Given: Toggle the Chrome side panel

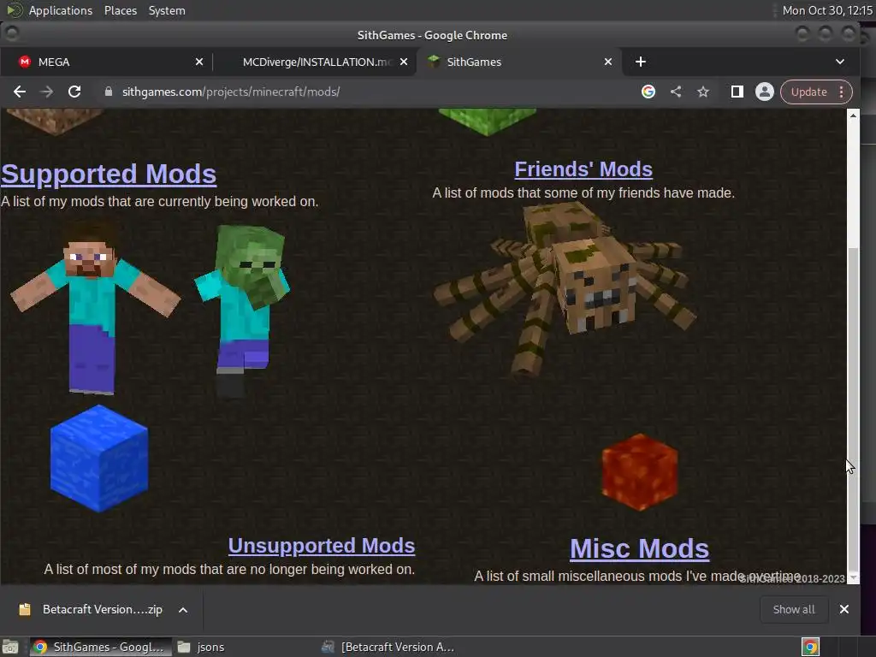Looking at the screenshot, I should click(737, 92).
